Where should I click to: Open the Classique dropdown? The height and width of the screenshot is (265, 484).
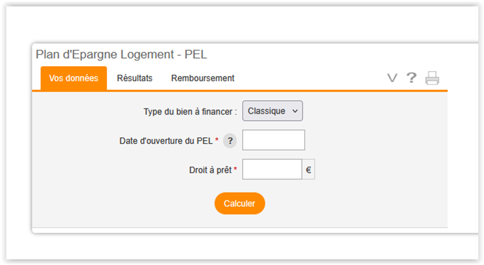click(x=272, y=111)
